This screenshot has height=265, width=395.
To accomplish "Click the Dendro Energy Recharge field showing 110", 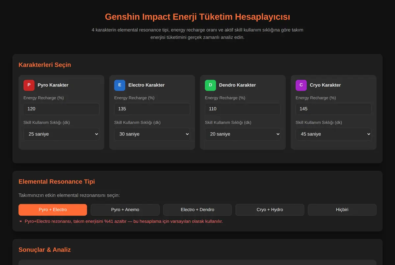I will (243, 109).
